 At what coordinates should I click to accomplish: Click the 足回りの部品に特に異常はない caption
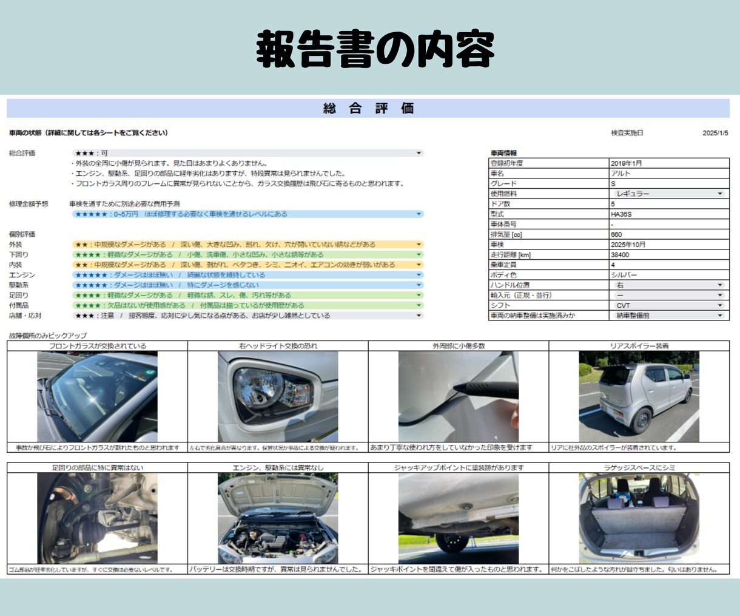tap(97, 468)
